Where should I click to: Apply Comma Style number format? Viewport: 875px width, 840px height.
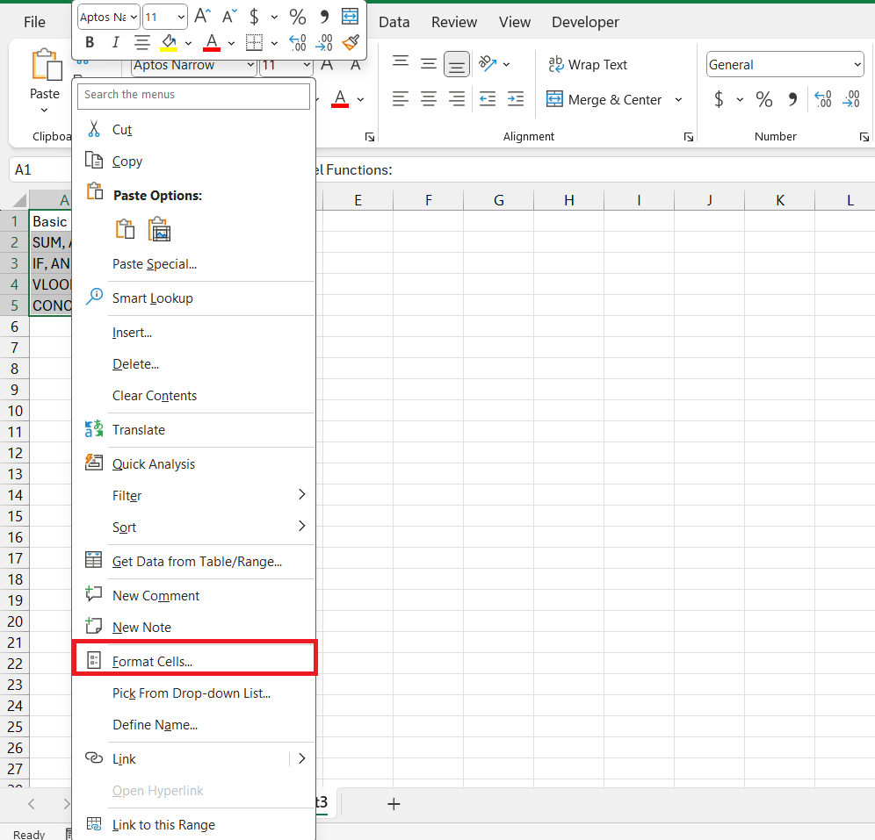pyautogui.click(x=792, y=99)
